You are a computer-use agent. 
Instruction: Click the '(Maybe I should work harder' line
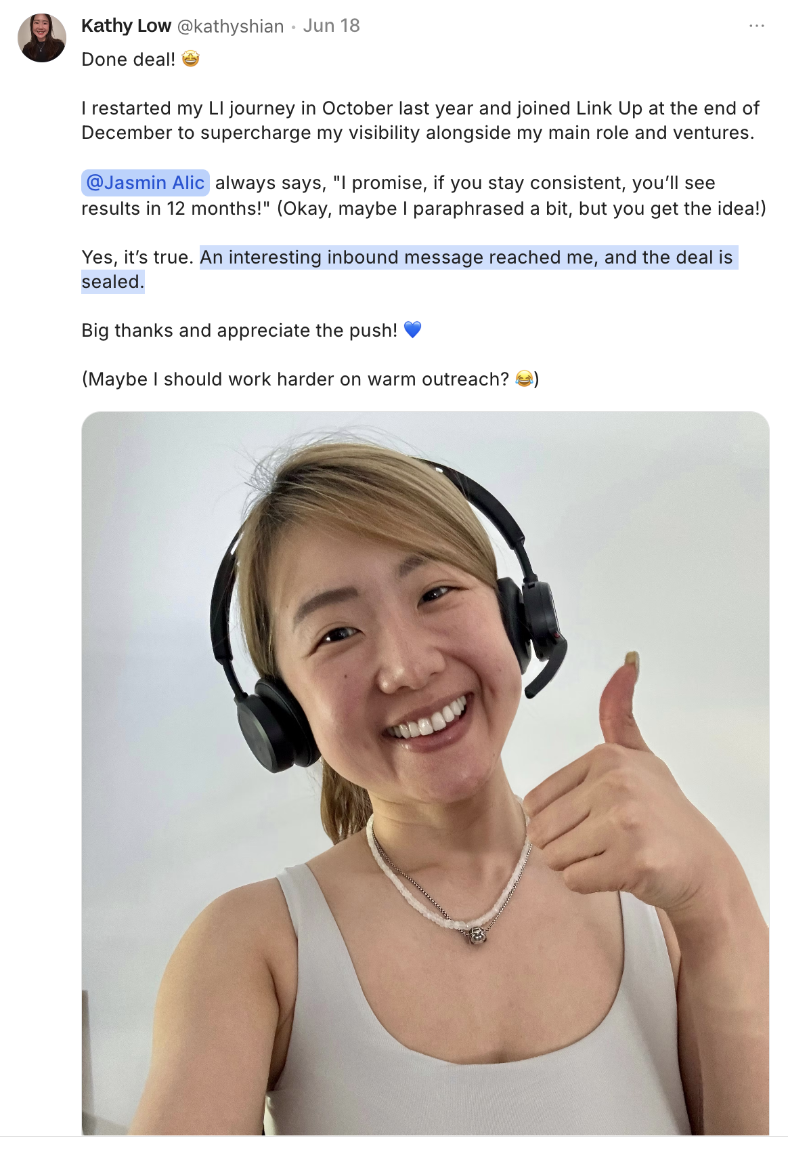tap(310, 379)
